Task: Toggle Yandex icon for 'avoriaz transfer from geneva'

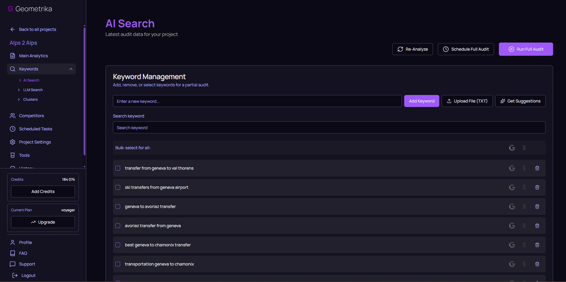Action: pyautogui.click(x=524, y=226)
